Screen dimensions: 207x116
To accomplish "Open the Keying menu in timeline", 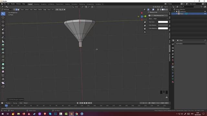I will (16, 103).
